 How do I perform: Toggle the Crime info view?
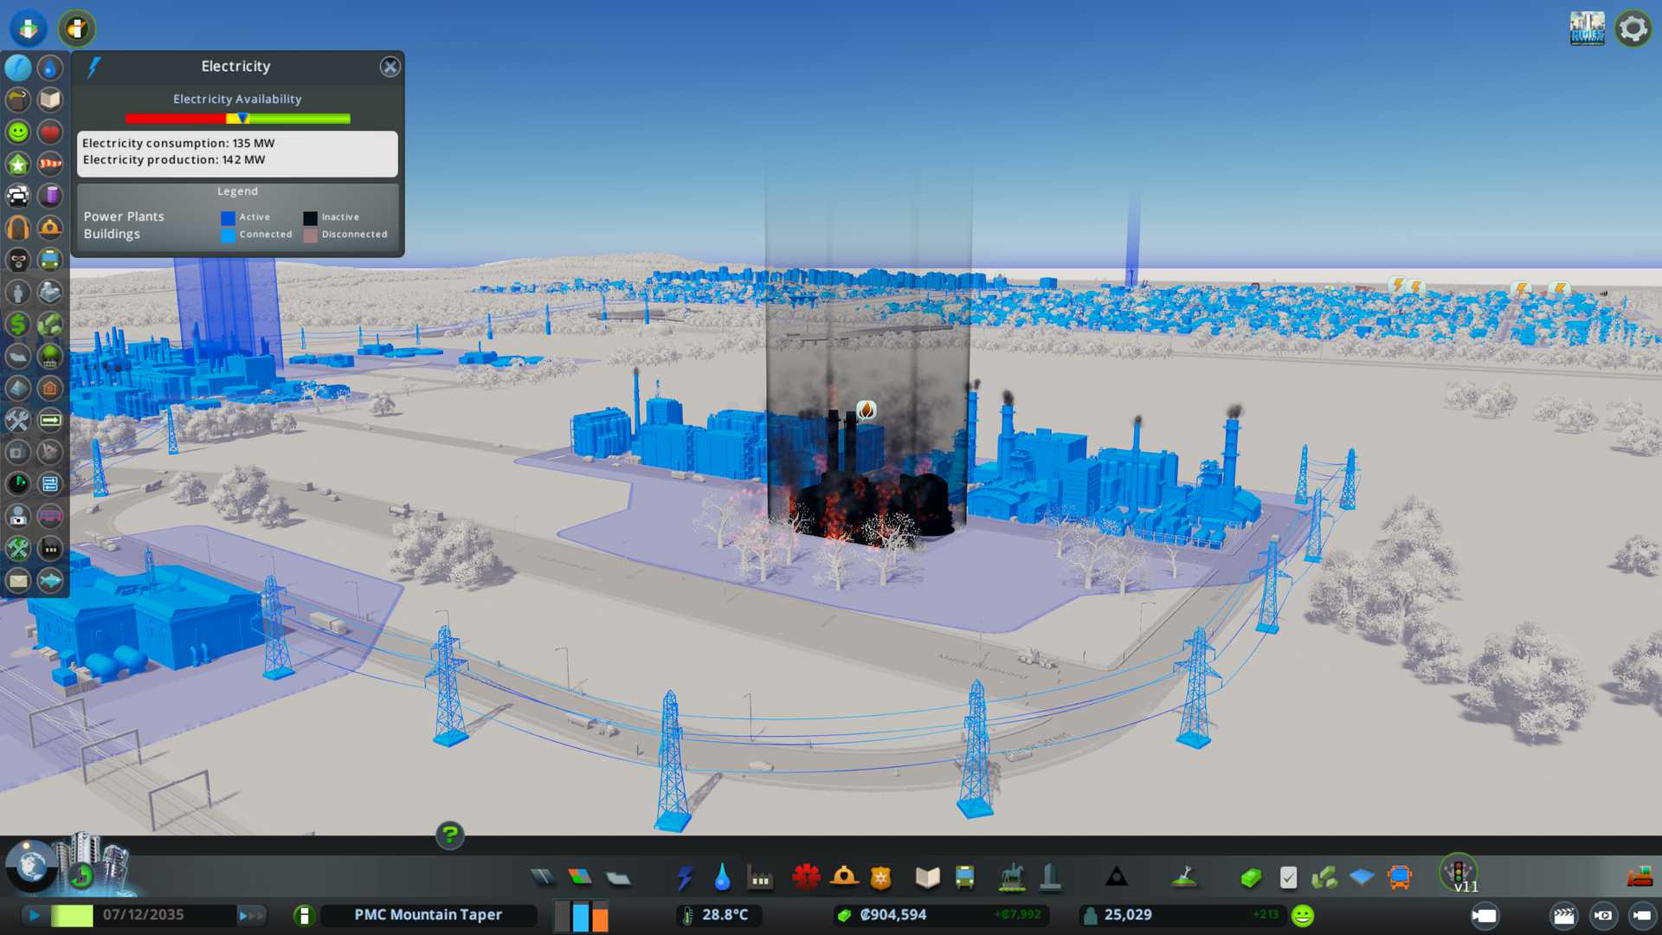(x=18, y=260)
